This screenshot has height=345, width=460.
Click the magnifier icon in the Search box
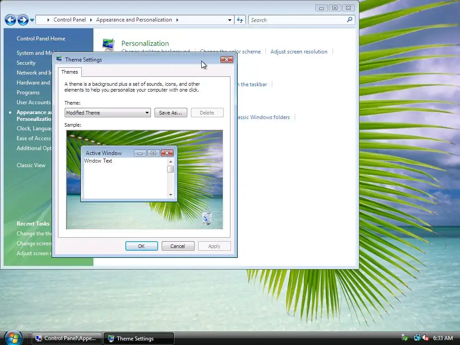349,20
